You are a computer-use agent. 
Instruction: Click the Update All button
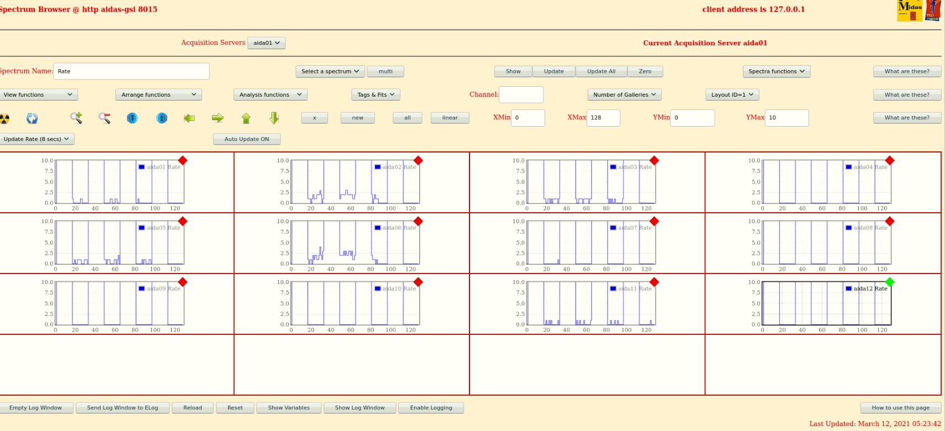601,71
